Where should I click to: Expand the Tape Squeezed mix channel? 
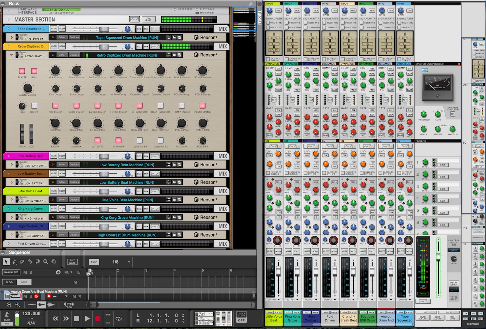[9, 29]
